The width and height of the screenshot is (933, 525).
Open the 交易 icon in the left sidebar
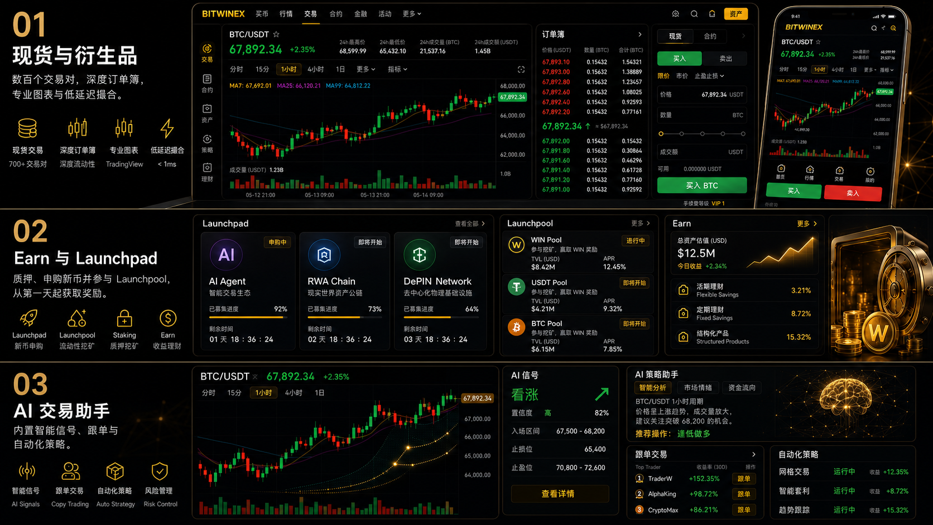(207, 49)
